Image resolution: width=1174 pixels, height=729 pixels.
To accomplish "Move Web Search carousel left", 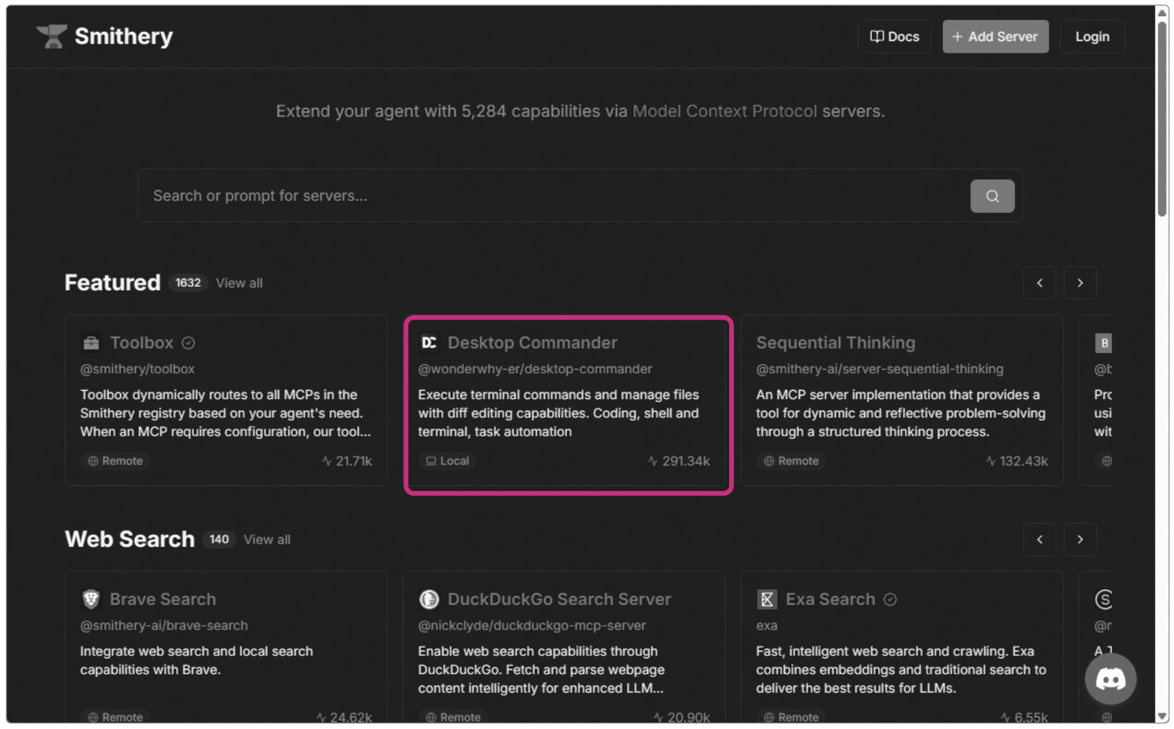I will pyautogui.click(x=1040, y=540).
